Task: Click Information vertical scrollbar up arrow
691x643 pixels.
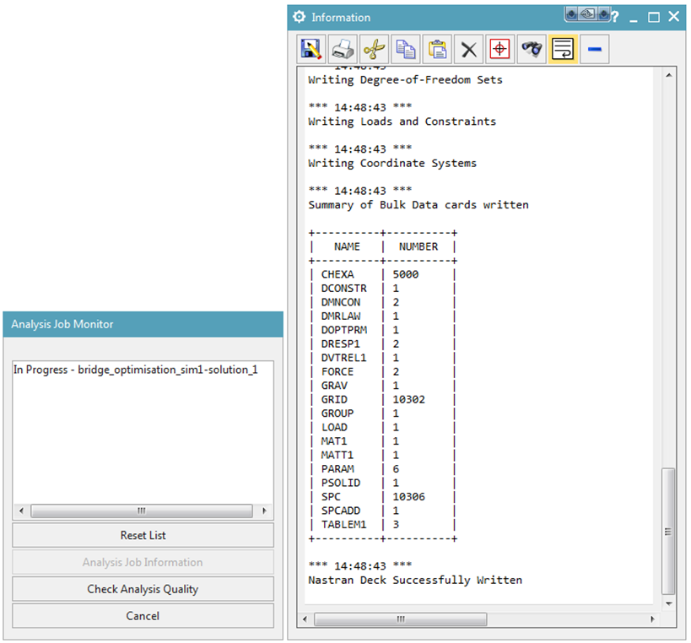Action: click(669, 75)
